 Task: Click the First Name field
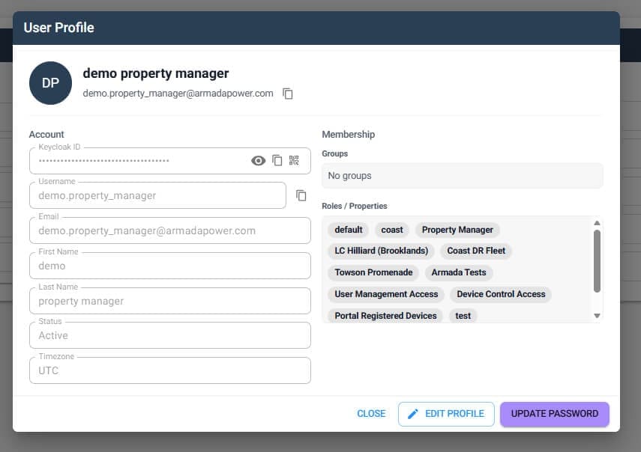(170, 266)
